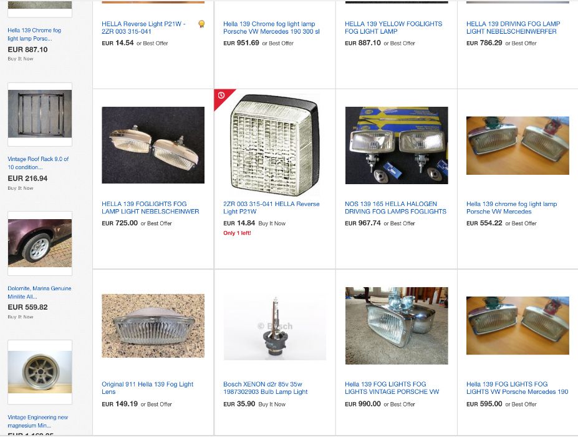Click the Bosch xenon bulb product image
Image resolution: width=578 pixels, height=437 pixels.
[274, 327]
